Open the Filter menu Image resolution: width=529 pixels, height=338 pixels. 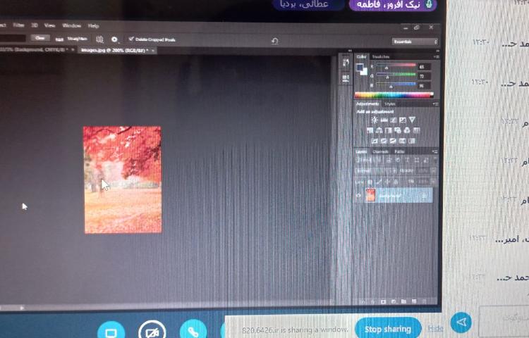click(x=19, y=25)
